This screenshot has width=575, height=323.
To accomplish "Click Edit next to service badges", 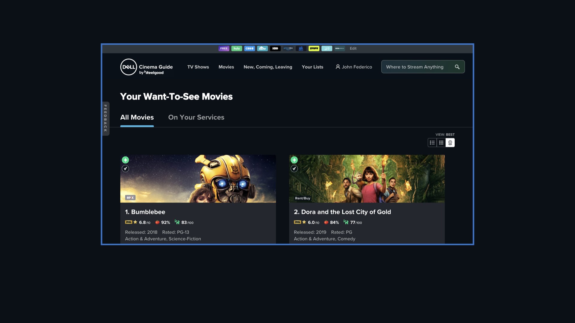I will click(x=353, y=48).
